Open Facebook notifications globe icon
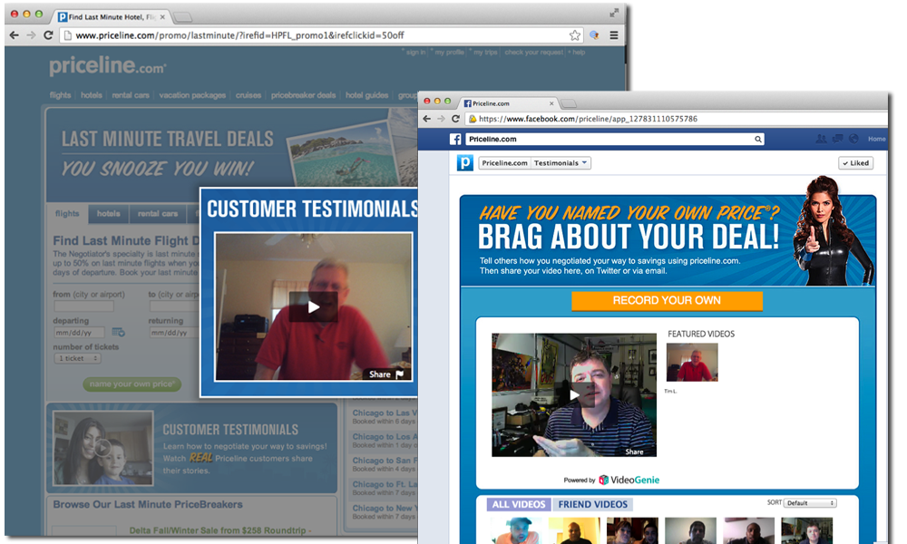907x544 pixels. 853,139
